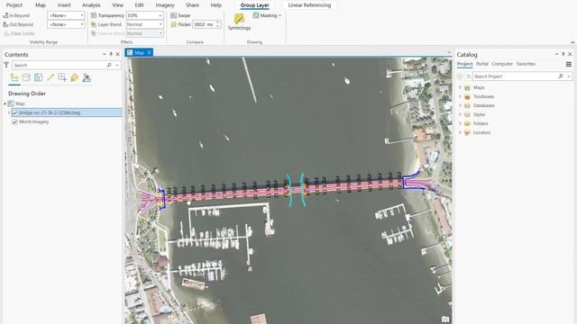The height and width of the screenshot is (324, 577).
Task: Switch to Catalog Computer tab
Action: pyautogui.click(x=502, y=64)
